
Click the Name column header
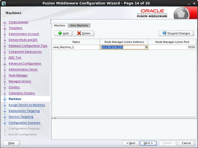(76, 42)
